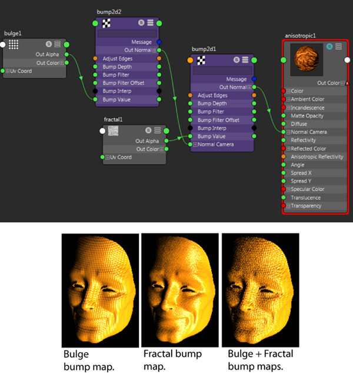Click the fractal1 noise texture icon
The image size is (353, 373).
point(113,131)
